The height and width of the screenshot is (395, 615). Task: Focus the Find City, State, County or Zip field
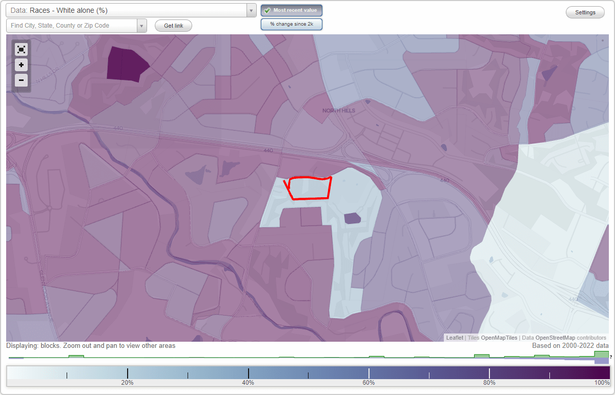click(72, 26)
